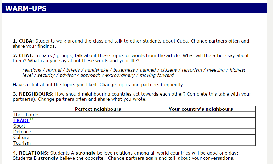Click the Tourism row label
The width and height of the screenshot is (273, 164).
[22, 143]
